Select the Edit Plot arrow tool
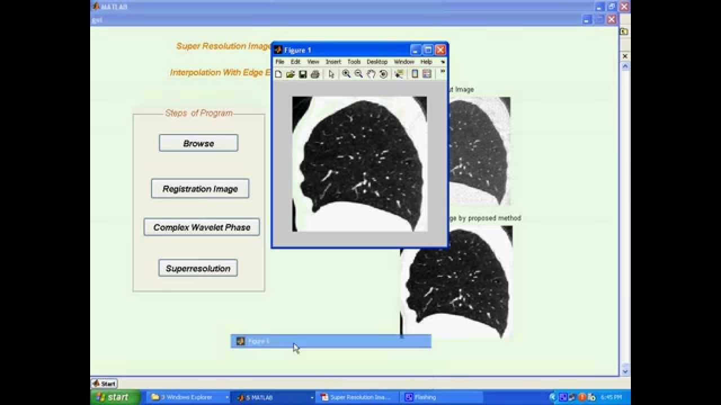 point(331,74)
